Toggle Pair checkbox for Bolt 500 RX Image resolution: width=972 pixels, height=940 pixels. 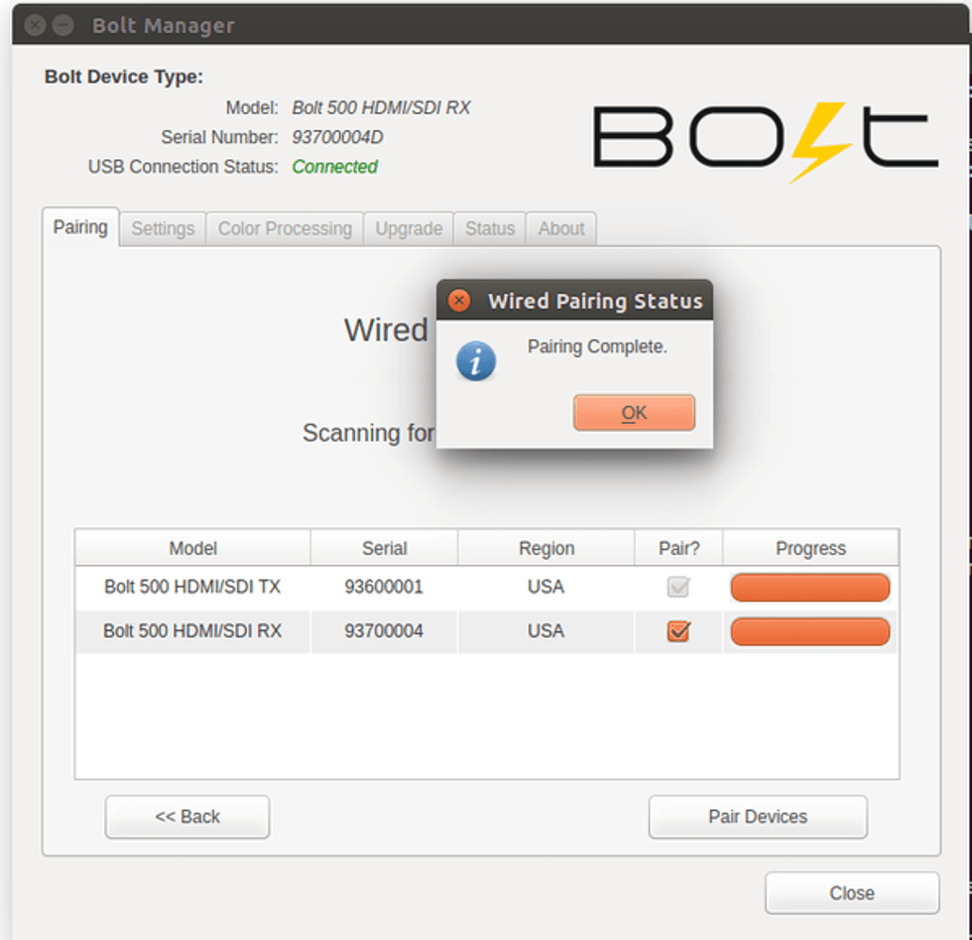(x=678, y=631)
